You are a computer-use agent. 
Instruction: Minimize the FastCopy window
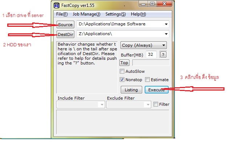[143, 4]
